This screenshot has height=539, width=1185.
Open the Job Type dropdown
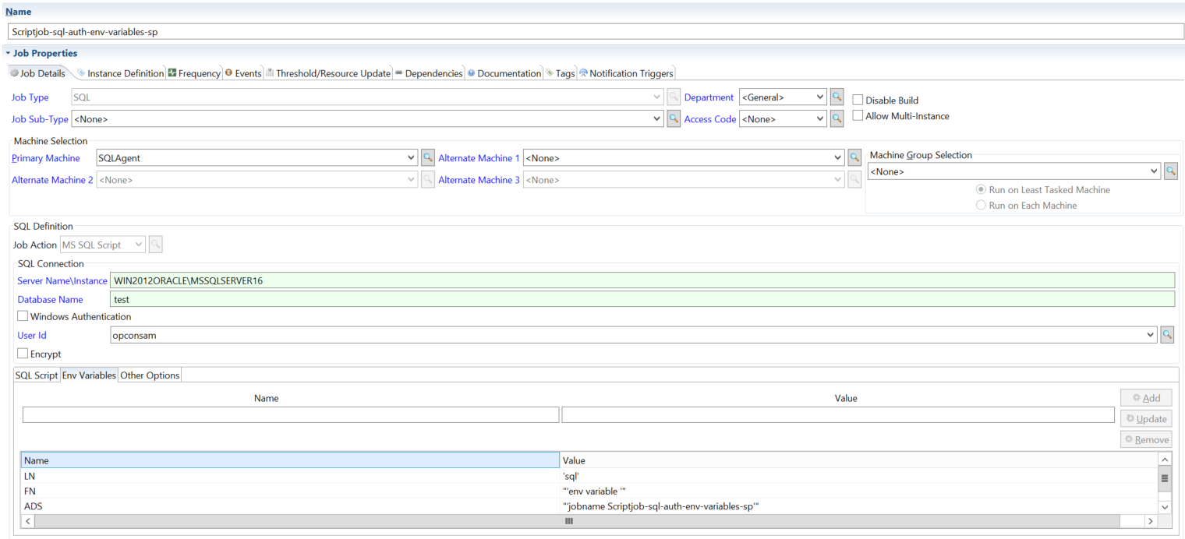coord(657,97)
